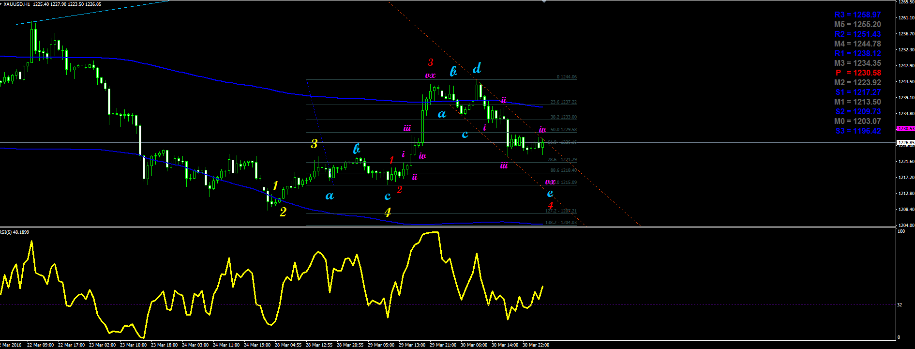Click the '28 Mar 20:55' time axis label
This screenshot has width=915, height=349.
tap(350, 345)
